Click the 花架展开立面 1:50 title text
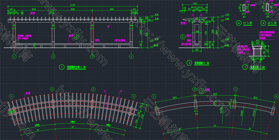The height and width of the screenshot is (140, 279). (76, 67)
